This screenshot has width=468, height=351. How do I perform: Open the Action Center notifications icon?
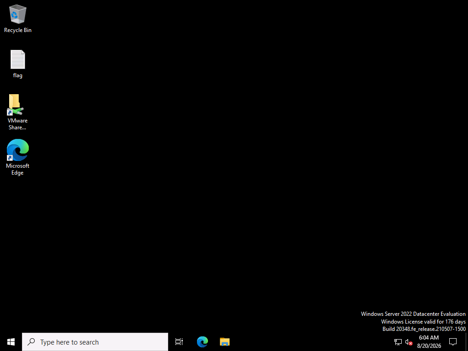(453, 342)
